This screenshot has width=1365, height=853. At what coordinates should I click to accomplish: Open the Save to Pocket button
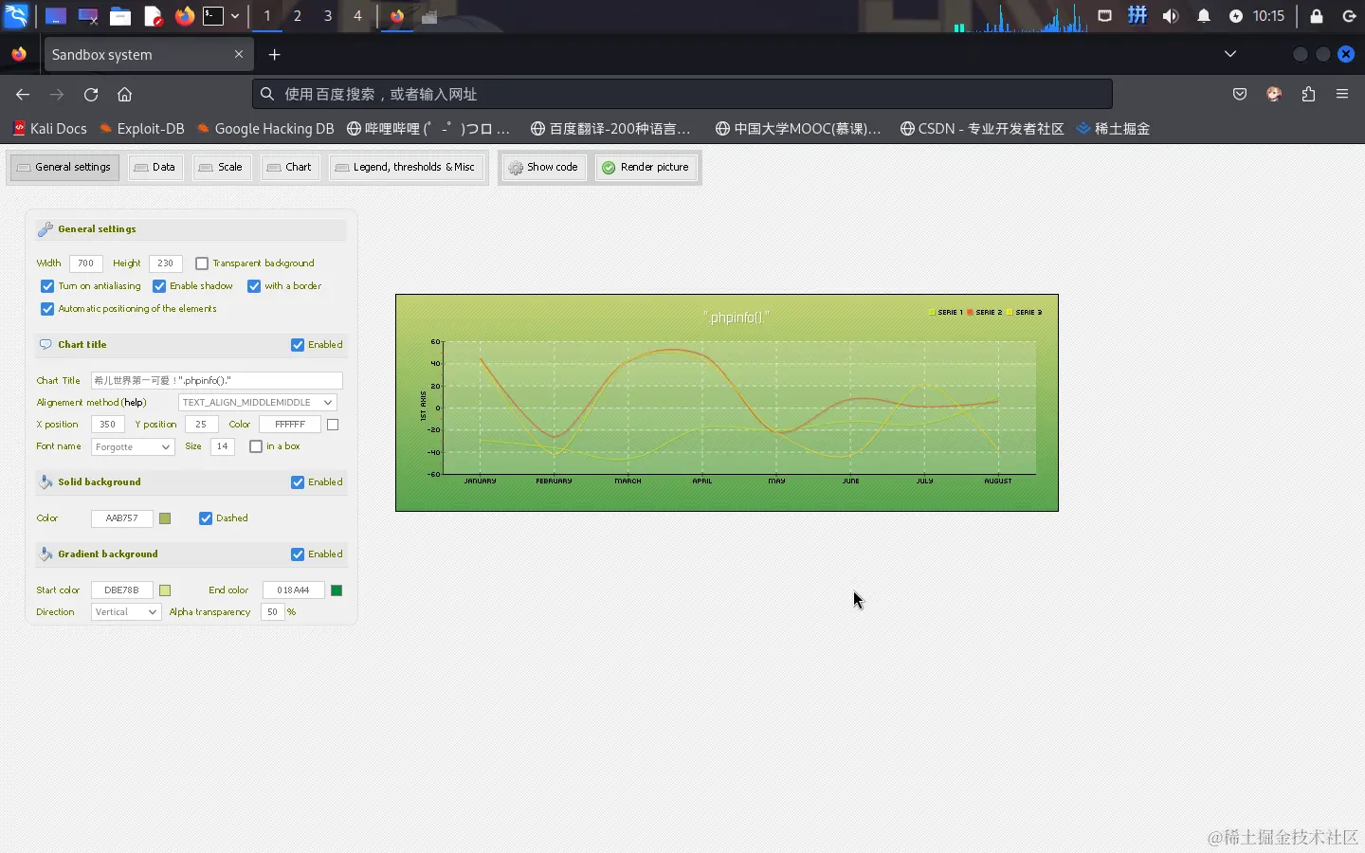pyautogui.click(x=1240, y=94)
